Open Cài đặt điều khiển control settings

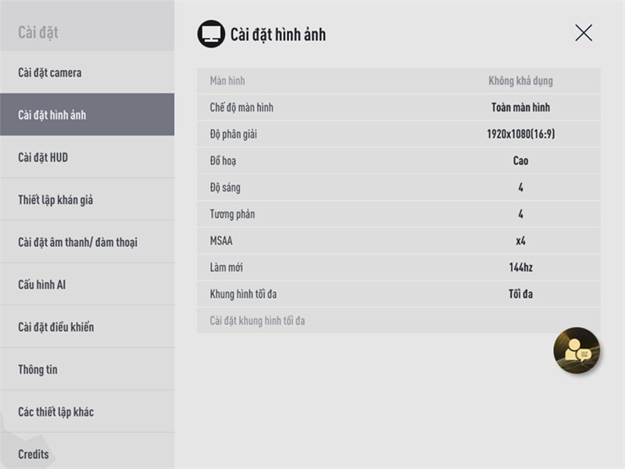click(87, 327)
